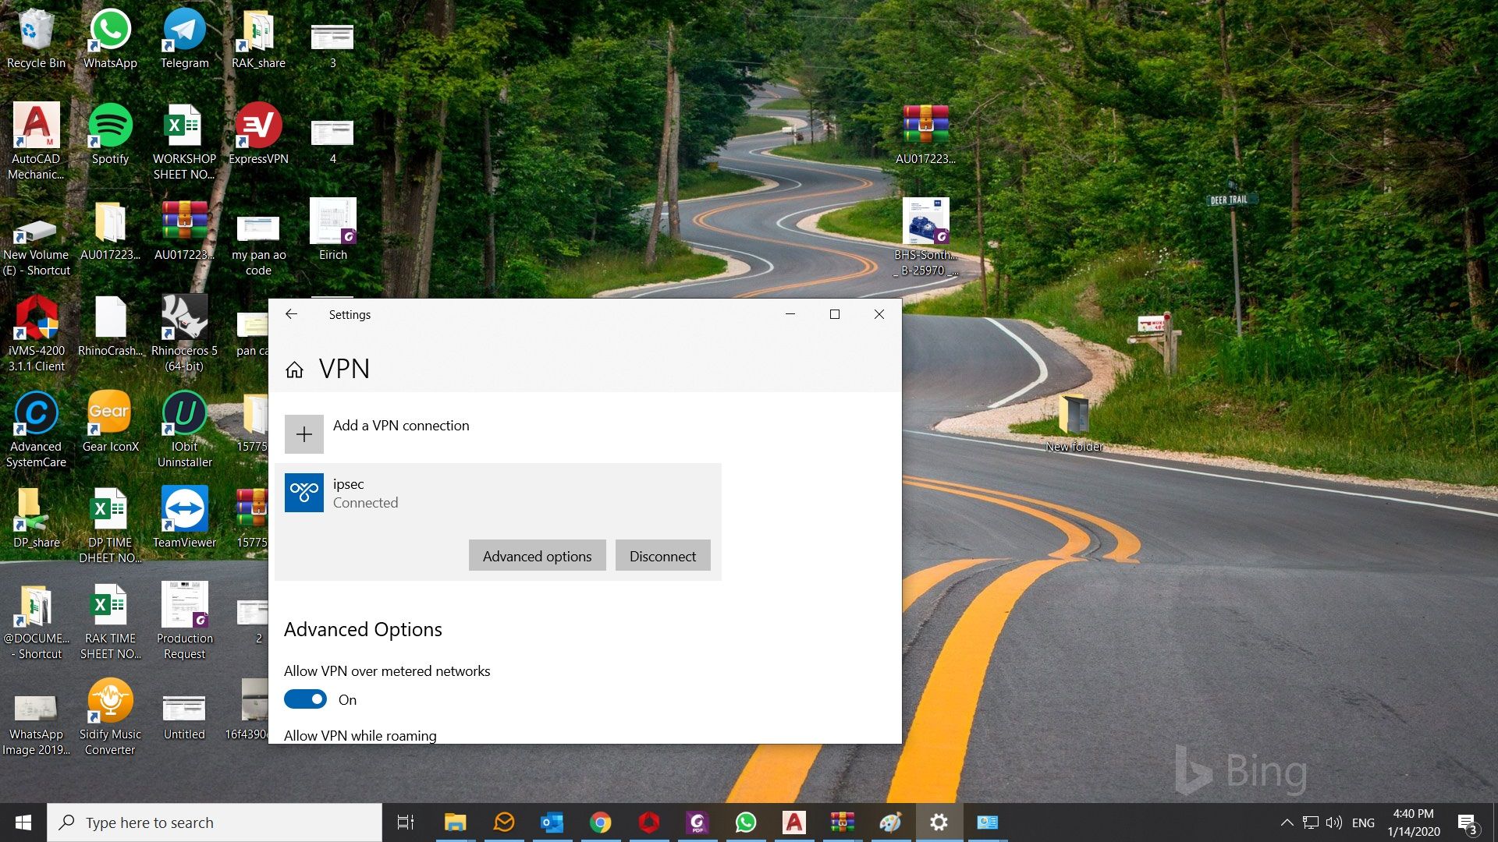Viewport: 1498px width, 842px height.
Task: Turn off VPN over metered networks toggle
Action: point(305,699)
